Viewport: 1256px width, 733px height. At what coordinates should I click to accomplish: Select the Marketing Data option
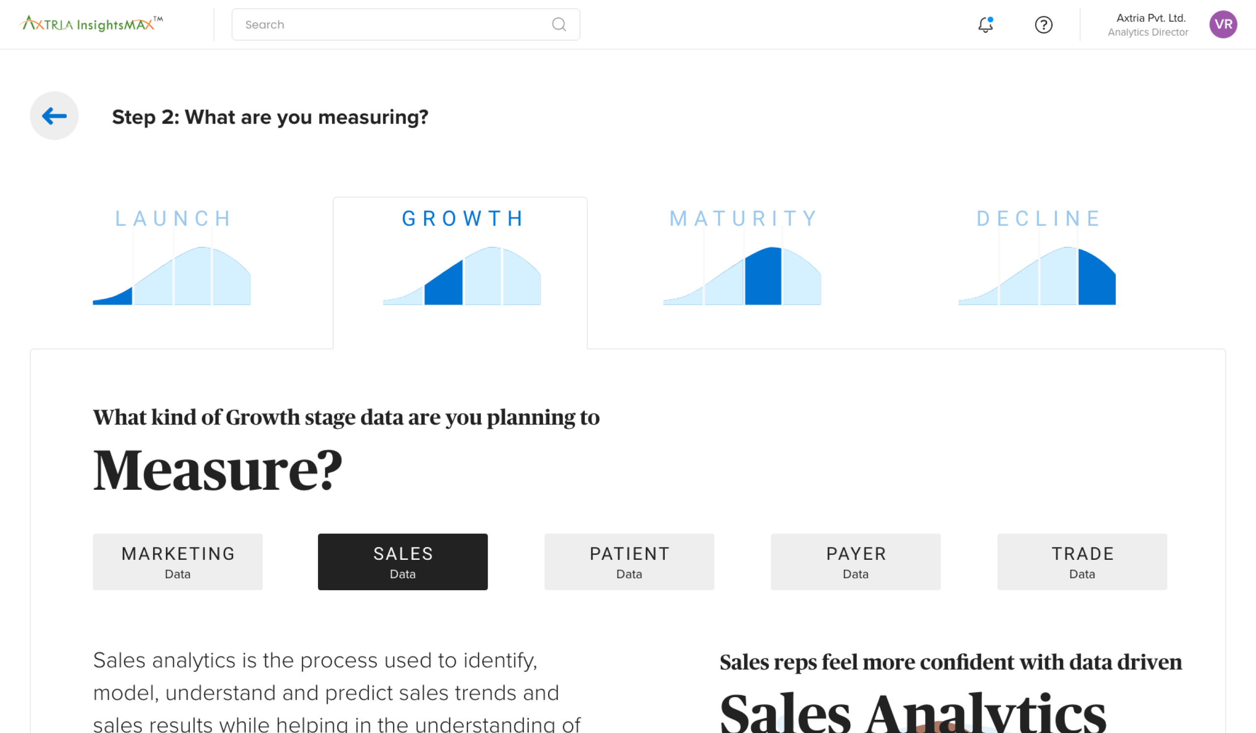pos(178,562)
